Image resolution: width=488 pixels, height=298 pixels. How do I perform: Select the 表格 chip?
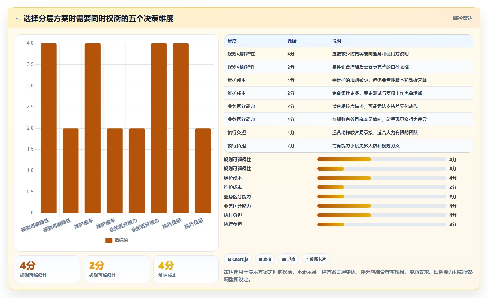tap(265, 259)
